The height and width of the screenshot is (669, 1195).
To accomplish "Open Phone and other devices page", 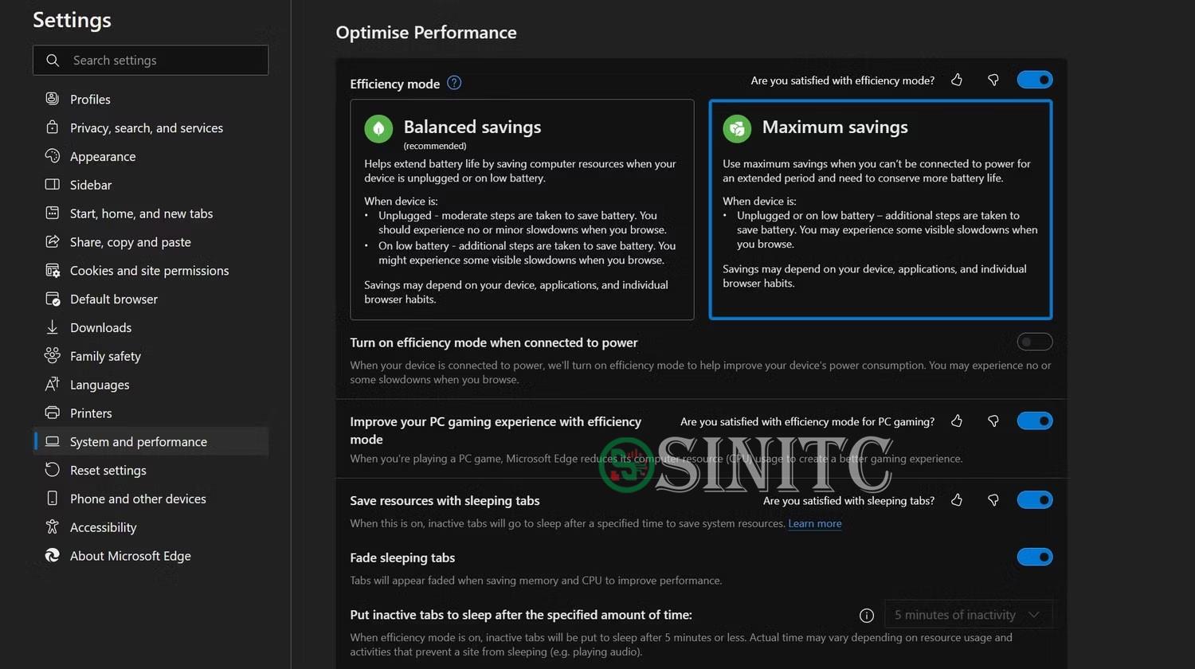I will [x=151, y=499].
